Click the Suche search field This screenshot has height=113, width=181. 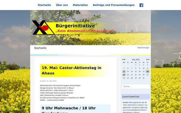click(x=136, y=86)
